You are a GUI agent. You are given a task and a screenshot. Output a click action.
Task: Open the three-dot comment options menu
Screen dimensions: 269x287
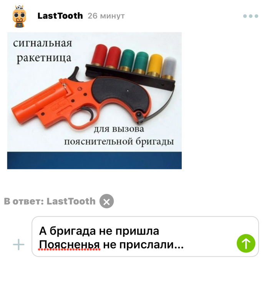(x=251, y=16)
